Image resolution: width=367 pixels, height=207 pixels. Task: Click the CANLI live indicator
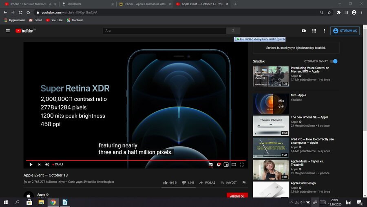point(58,165)
